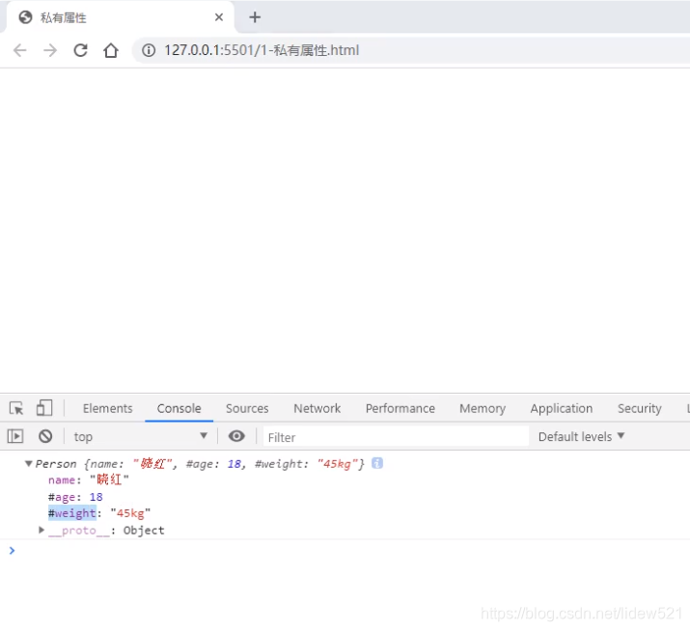Click the browser forward arrow
Screen dimensions: 690x631
[x=50, y=50]
